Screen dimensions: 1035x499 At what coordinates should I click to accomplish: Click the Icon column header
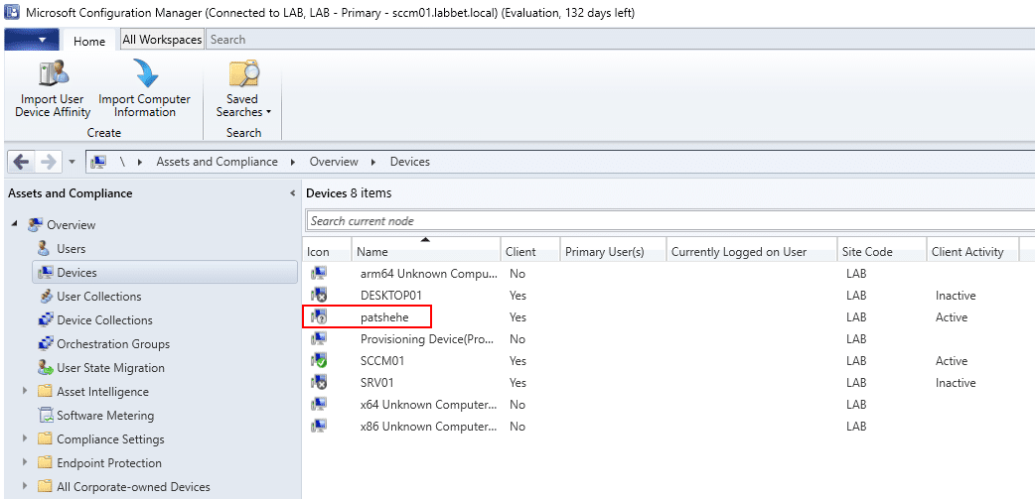327,251
